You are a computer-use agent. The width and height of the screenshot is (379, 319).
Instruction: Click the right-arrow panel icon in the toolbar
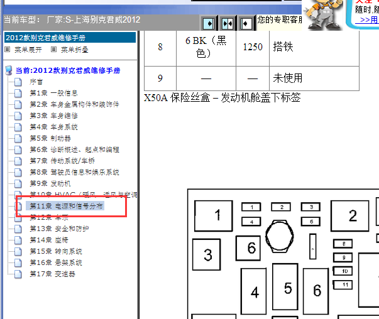(x=209, y=23)
